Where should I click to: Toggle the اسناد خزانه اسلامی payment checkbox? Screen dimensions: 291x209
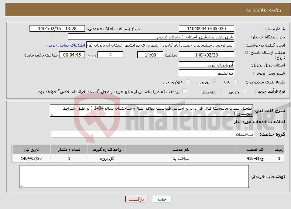coord(185,90)
